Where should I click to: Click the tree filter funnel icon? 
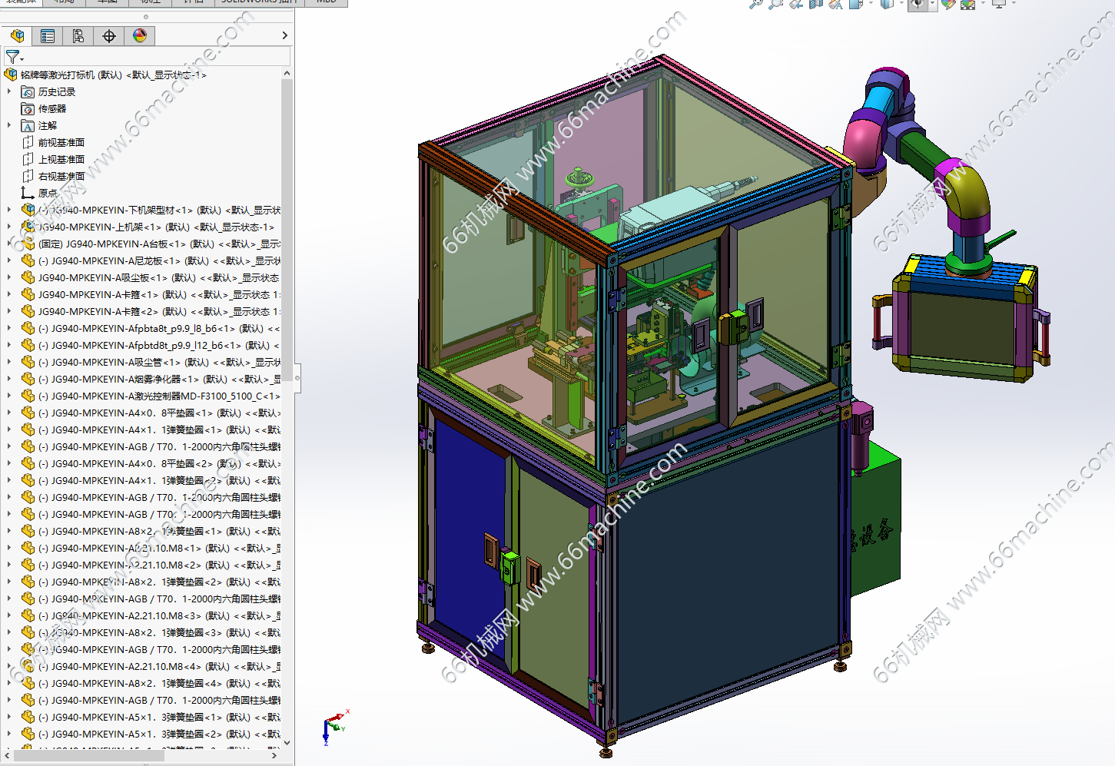click(x=13, y=57)
